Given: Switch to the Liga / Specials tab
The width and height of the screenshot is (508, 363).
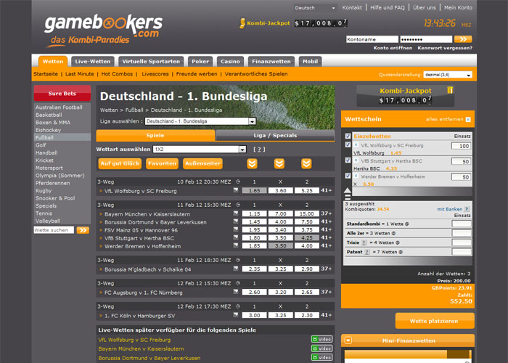Looking at the screenshot, I should point(275,136).
